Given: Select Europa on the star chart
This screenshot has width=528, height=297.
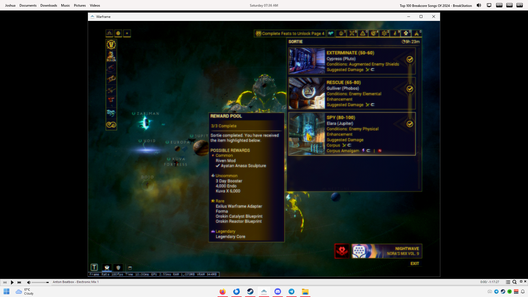Looking at the screenshot, I should pos(178,149).
